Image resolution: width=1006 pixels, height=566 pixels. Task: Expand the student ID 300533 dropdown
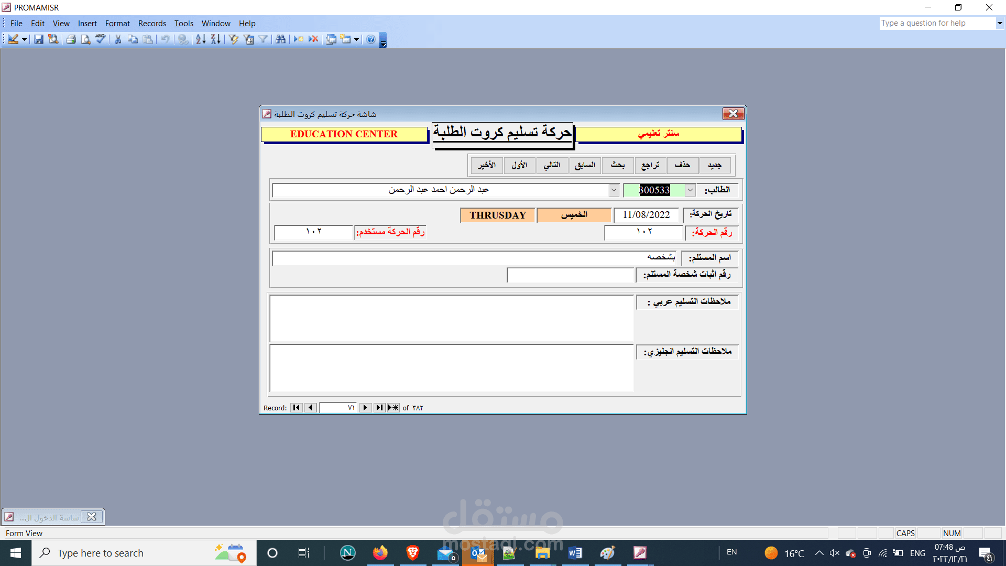click(x=691, y=190)
